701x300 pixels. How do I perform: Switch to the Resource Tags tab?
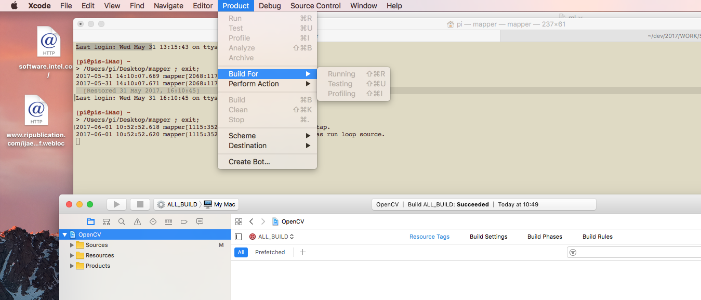coord(429,237)
